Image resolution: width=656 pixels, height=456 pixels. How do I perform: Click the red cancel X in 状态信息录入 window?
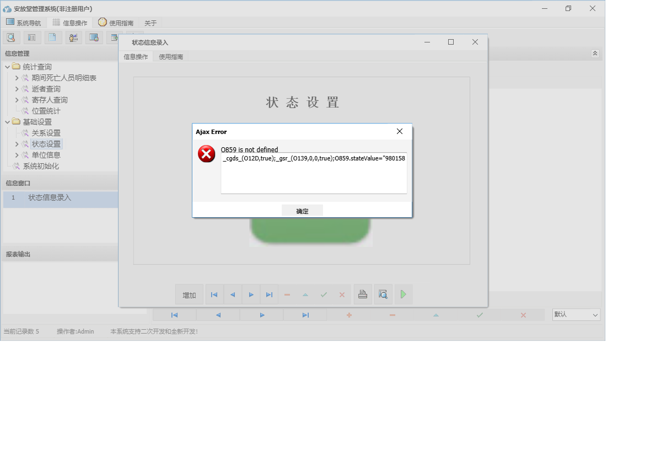tap(342, 294)
